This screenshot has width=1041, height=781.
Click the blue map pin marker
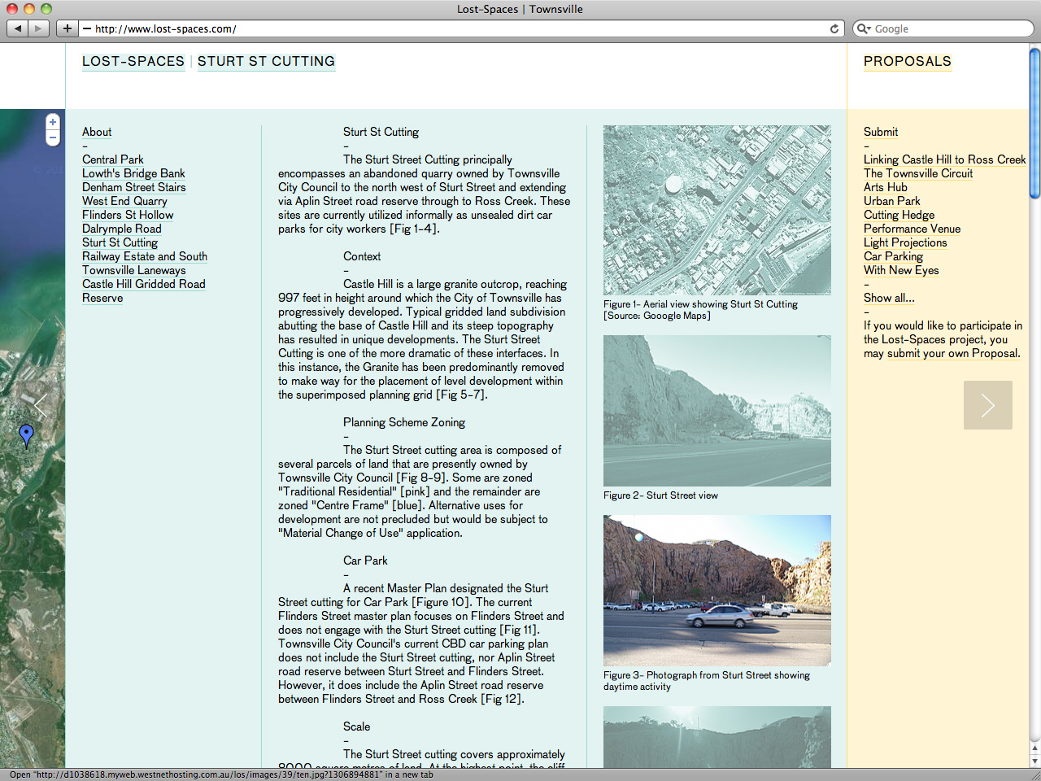[26, 435]
